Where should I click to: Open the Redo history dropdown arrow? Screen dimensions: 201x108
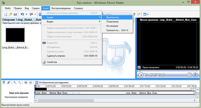point(35,14)
